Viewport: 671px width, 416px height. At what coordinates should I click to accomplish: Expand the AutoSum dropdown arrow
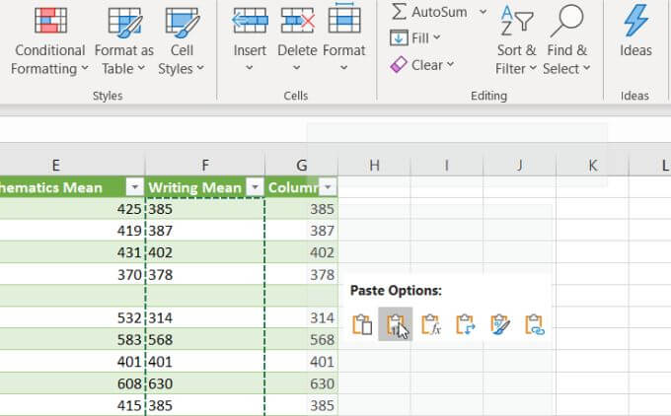point(483,12)
